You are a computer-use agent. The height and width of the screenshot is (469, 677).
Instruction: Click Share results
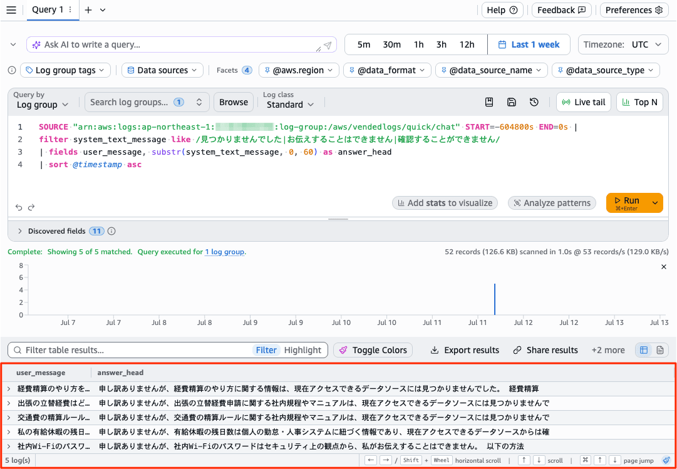[x=545, y=350]
